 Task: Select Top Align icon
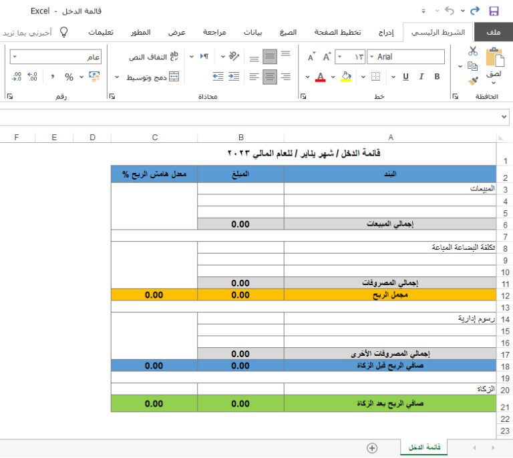(x=286, y=54)
